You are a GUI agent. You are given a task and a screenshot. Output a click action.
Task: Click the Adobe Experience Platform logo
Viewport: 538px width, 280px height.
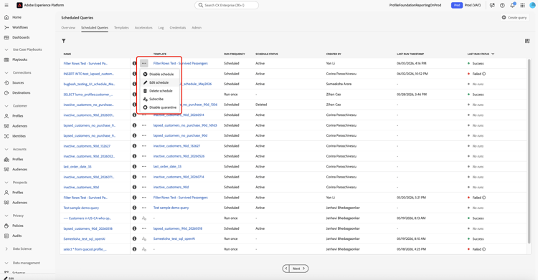click(x=19, y=6)
